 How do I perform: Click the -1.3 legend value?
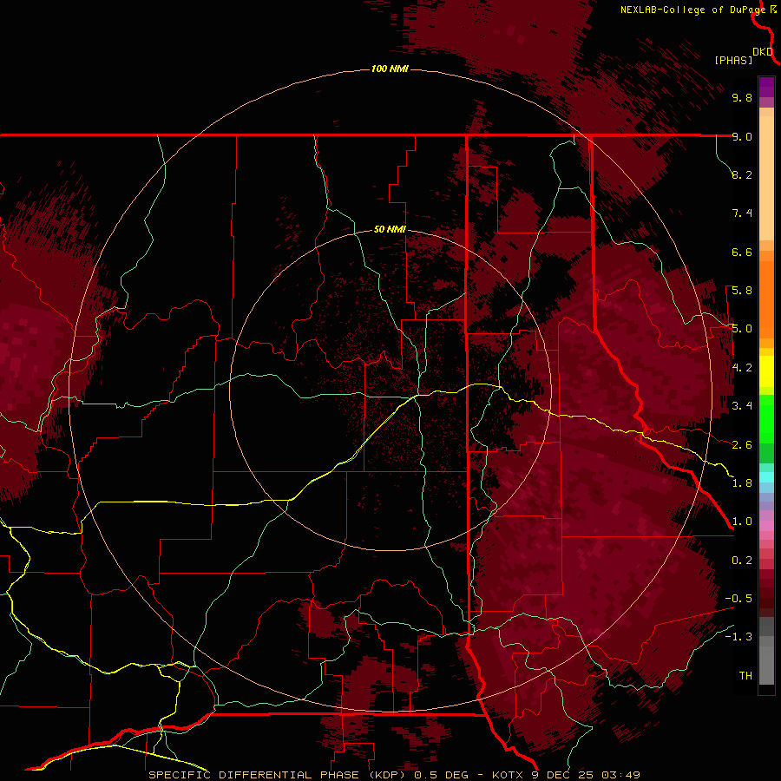pyautogui.click(x=738, y=637)
